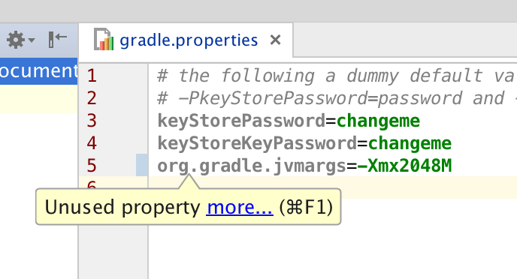Select the gradle.properties tab
The width and height of the screenshot is (517, 279).
tap(186, 40)
